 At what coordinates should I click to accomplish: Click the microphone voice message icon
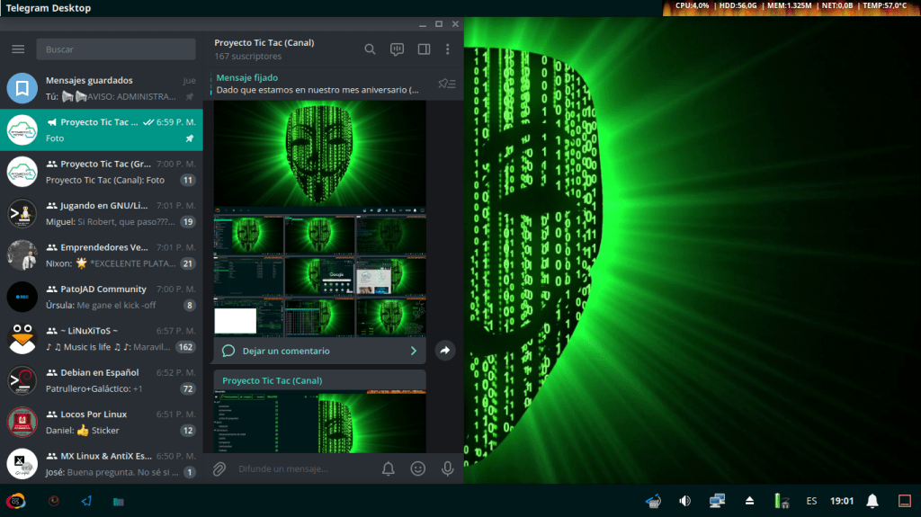pyautogui.click(x=447, y=468)
